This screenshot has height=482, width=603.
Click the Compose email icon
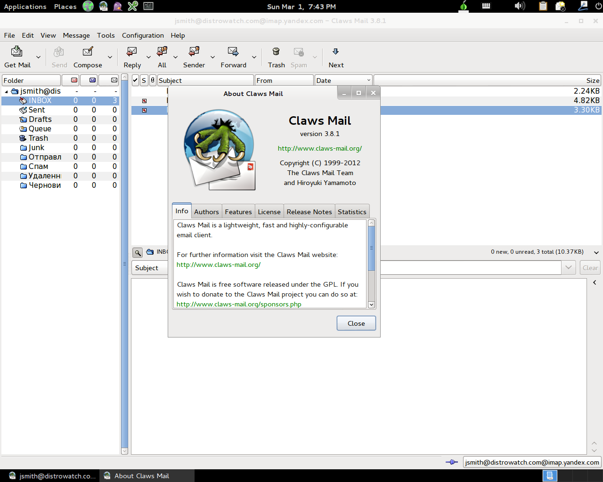(x=88, y=51)
